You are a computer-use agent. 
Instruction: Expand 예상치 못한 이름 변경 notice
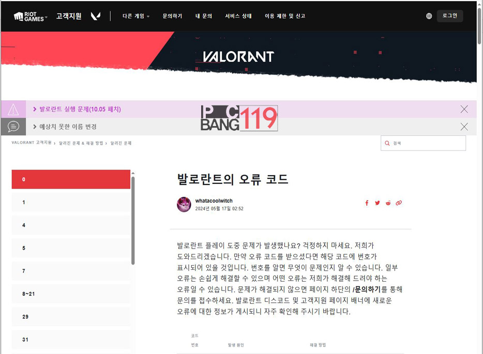pyautogui.click(x=65, y=127)
